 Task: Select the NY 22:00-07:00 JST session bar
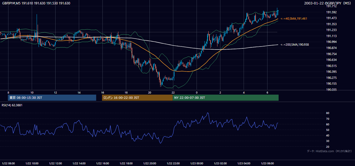click(226, 98)
